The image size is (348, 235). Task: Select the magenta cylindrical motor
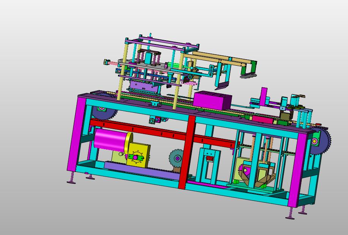click(x=110, y=140)
